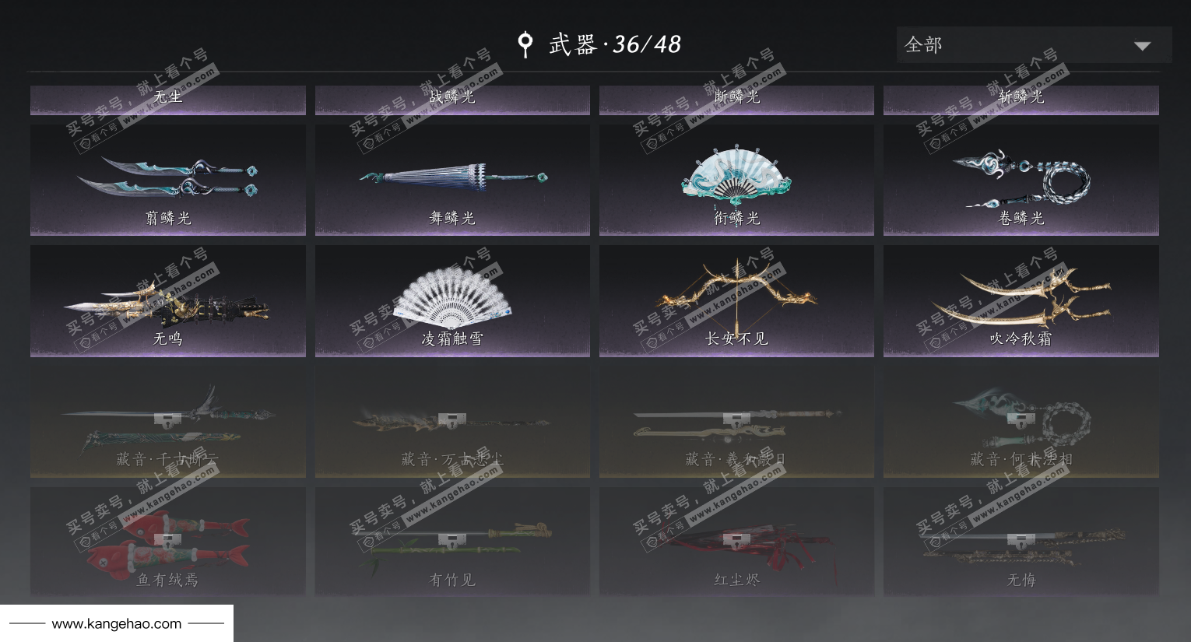Screen dimensions: 1191x642
Task: Select the locked 藏音·千古断云 weapon
Action: [x=167, y=422]
